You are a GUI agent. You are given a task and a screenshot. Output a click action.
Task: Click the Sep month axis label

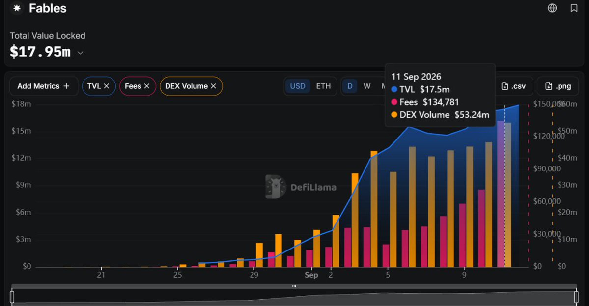(x=311, y=275)
